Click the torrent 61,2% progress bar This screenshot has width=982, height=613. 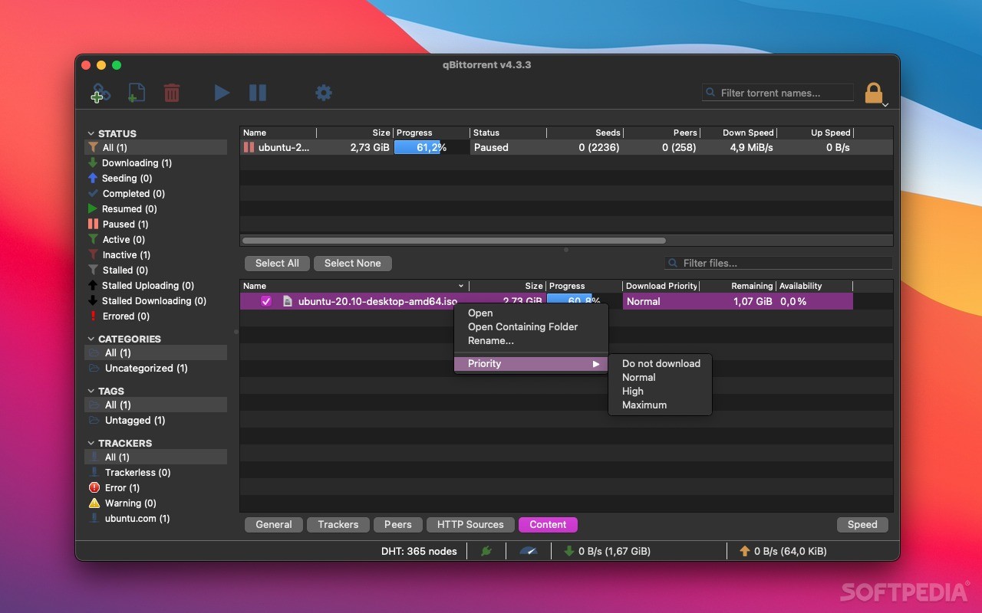432,147
